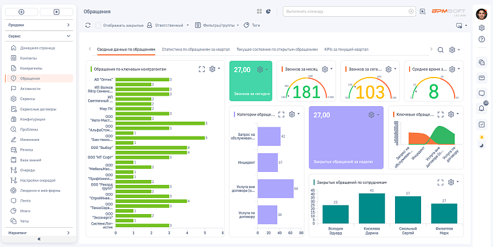Click the refresh icon in the toolbar
This screenshot has width=493, height=247.
[x=87, y=25]
